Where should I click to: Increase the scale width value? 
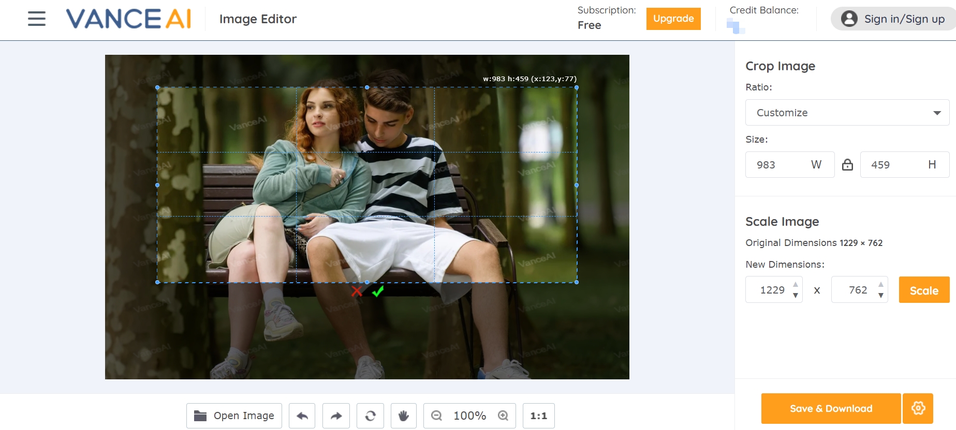(x=796, y=285)
